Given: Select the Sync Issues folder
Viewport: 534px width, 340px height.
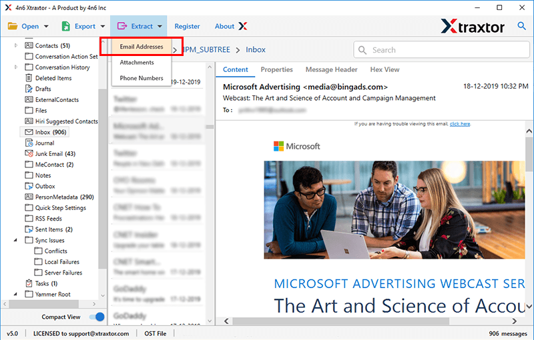Looking at the screenshot, I should click(49, 240).
